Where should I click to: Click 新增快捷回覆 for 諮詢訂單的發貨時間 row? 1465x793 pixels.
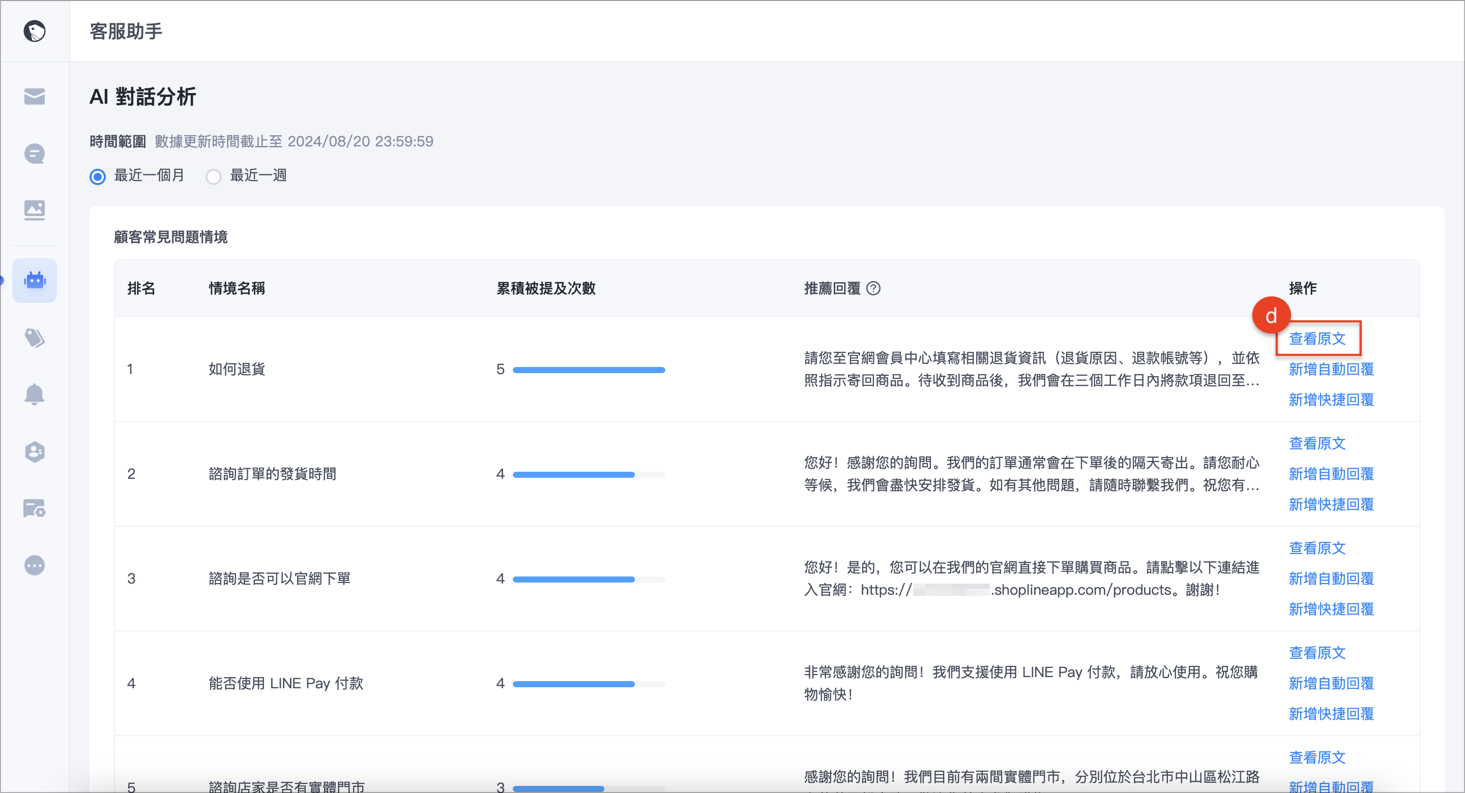(1331, 504)
